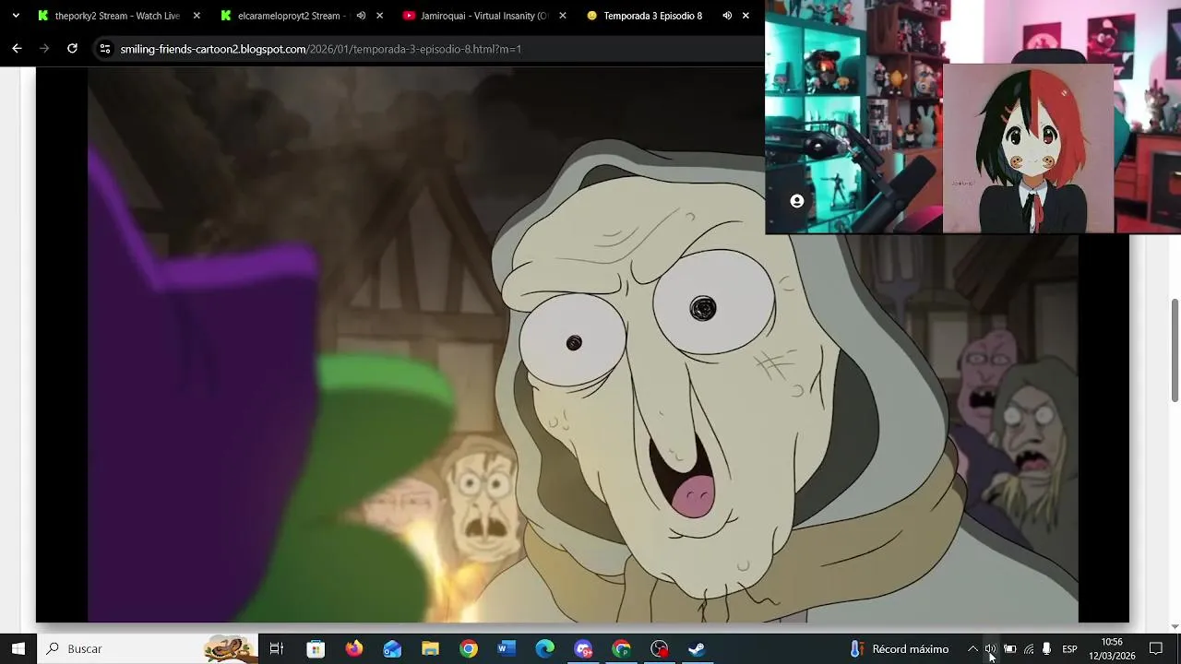
Task: Open Steam from the taskbar
Action: tap(697, 649)
